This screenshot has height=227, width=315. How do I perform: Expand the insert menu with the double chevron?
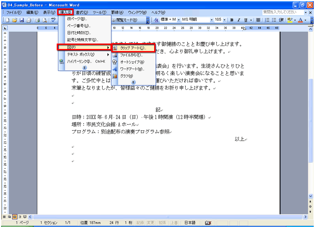[x=84, y=67]
